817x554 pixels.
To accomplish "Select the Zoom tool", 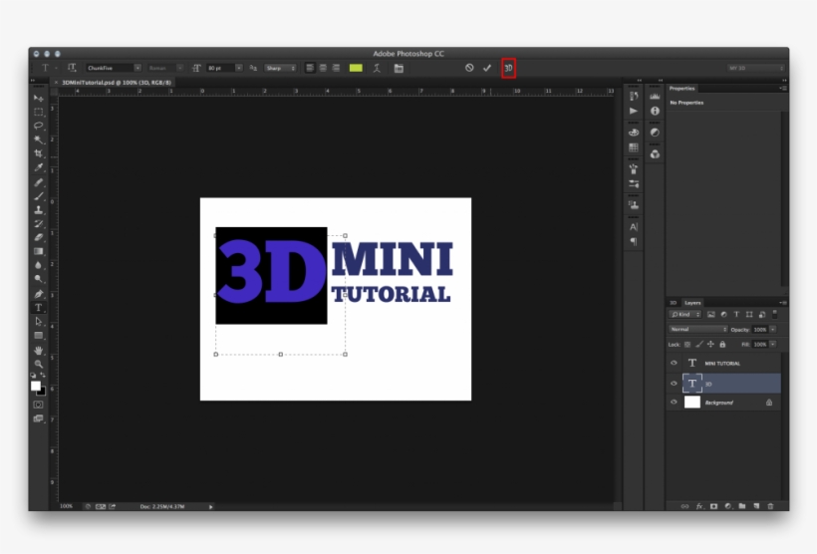I will 38,364.
